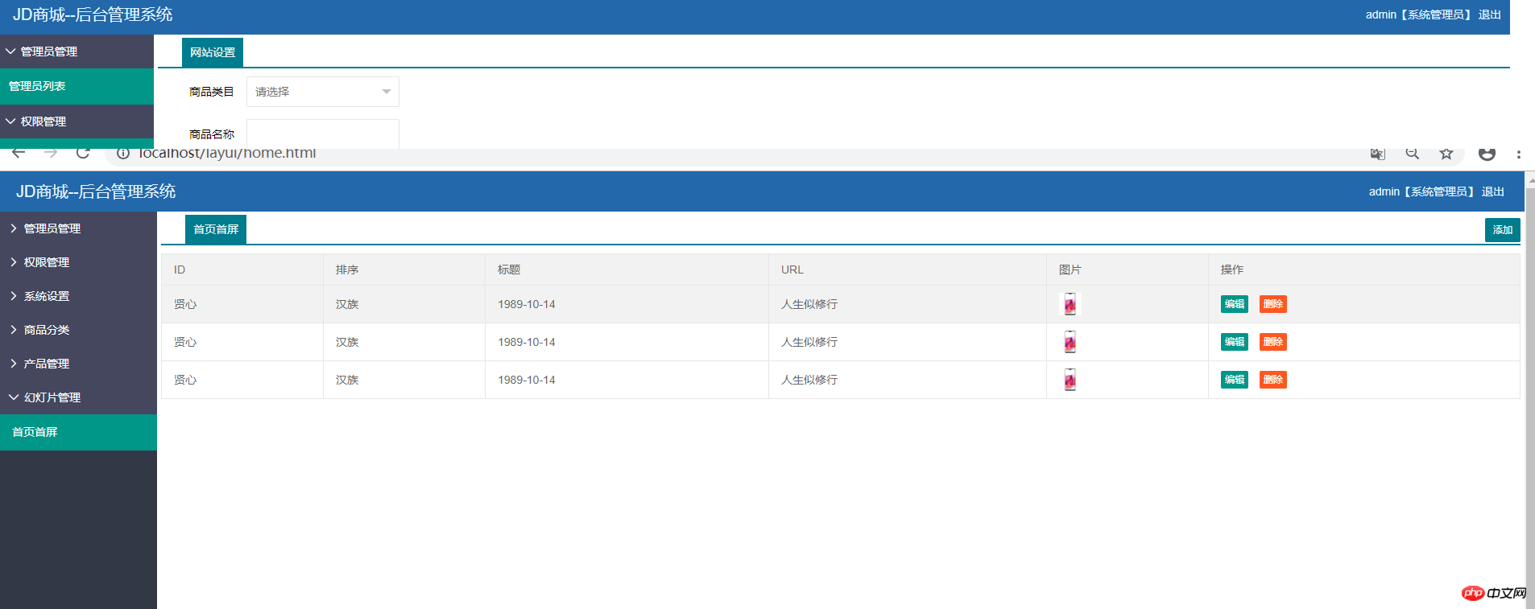Click 编辑 button in second table row
Image resolution: width=1535 pixels, height=609 pixels.
[1235, 342]
